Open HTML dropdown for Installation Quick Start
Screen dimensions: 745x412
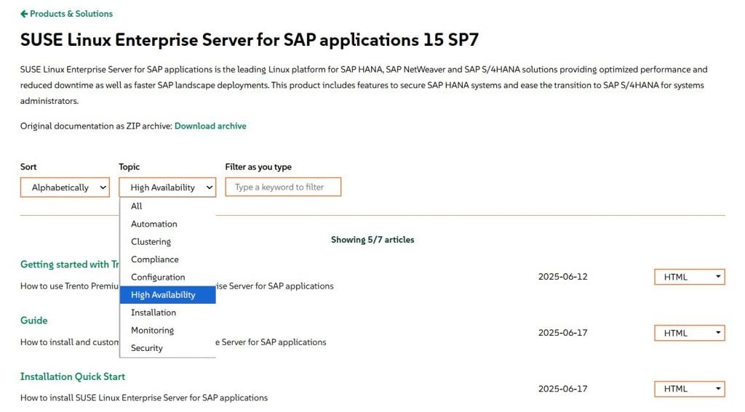pyautogui.click(x=690, y=389)
